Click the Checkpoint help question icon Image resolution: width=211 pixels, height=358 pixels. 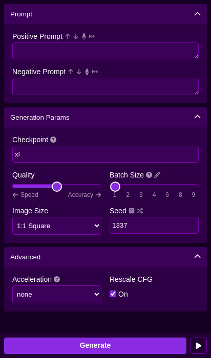pos(53,140)
